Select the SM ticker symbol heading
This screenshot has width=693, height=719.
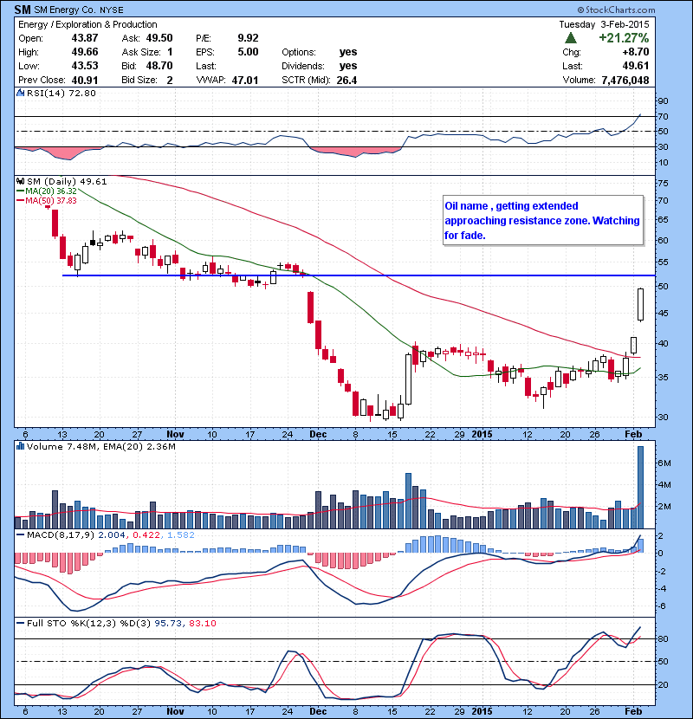[23, 10]
